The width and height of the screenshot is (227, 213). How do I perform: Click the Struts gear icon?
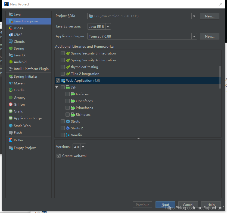pyautogui.click(x=68, y=121)
